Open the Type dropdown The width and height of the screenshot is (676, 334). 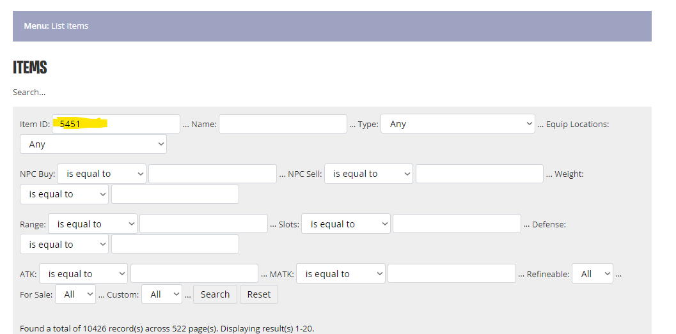[458, 124]
